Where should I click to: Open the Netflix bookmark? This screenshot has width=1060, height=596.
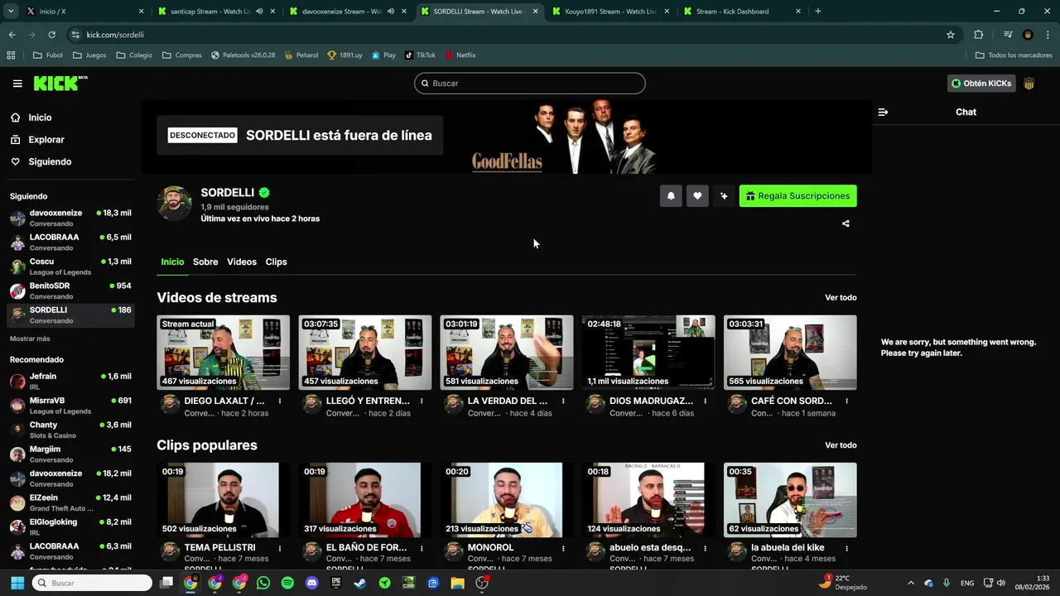(460, 55)
